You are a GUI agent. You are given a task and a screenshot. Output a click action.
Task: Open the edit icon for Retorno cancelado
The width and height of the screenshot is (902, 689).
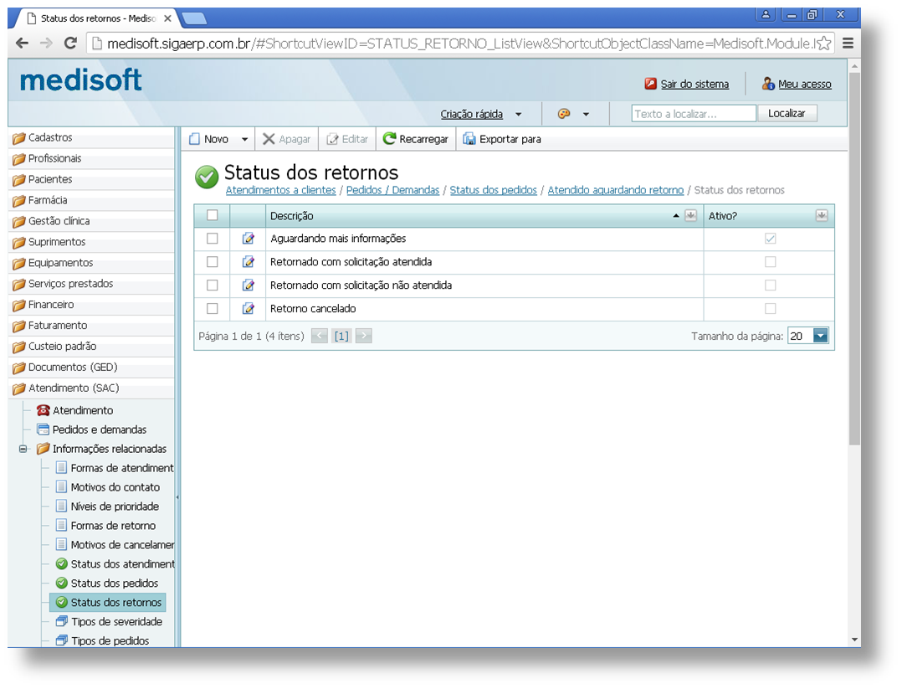tap(247, 308)
